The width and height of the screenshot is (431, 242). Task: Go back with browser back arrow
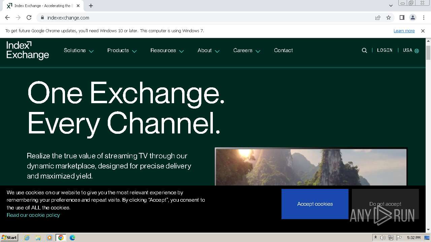tap(7, 17)
